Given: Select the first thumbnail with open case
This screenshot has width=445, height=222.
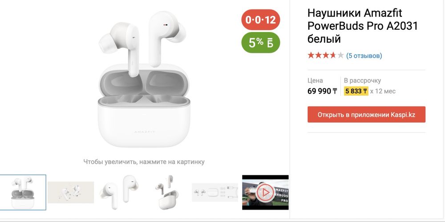Looking at the screenshot, I should tap(23, 193).
